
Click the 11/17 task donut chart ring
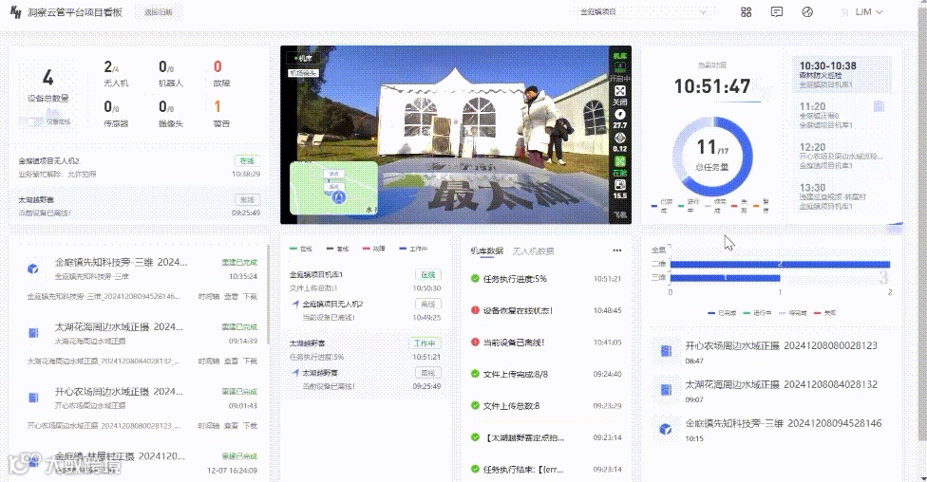712,157
